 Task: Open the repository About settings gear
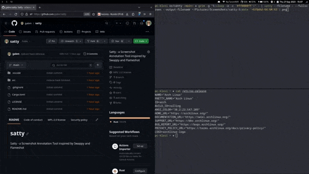click(x=149, y=52)
